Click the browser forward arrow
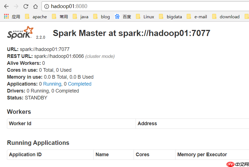249x167 pixels. [16, 6]
